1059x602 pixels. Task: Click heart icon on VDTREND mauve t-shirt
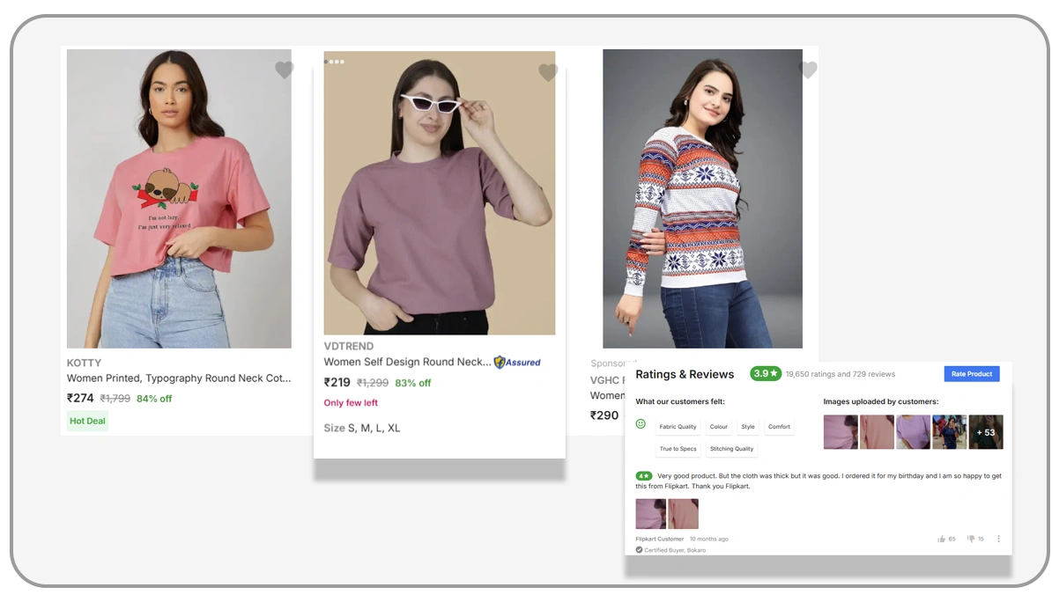point(548,73)
